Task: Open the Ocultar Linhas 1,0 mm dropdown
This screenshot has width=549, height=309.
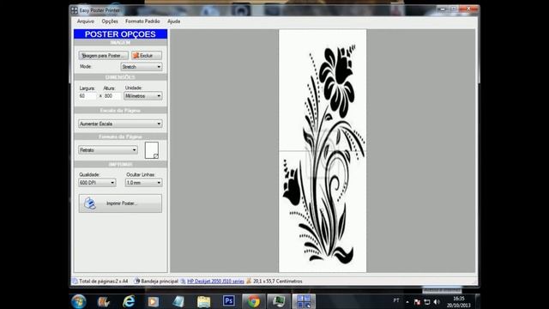Action: [143, 183]
